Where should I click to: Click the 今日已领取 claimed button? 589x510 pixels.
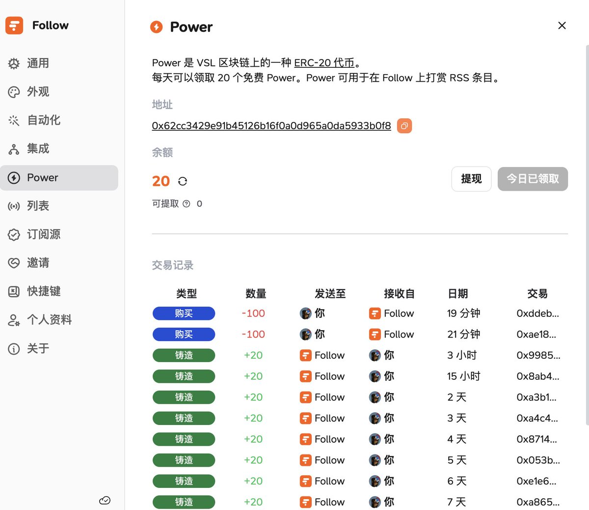pos(533,179)
